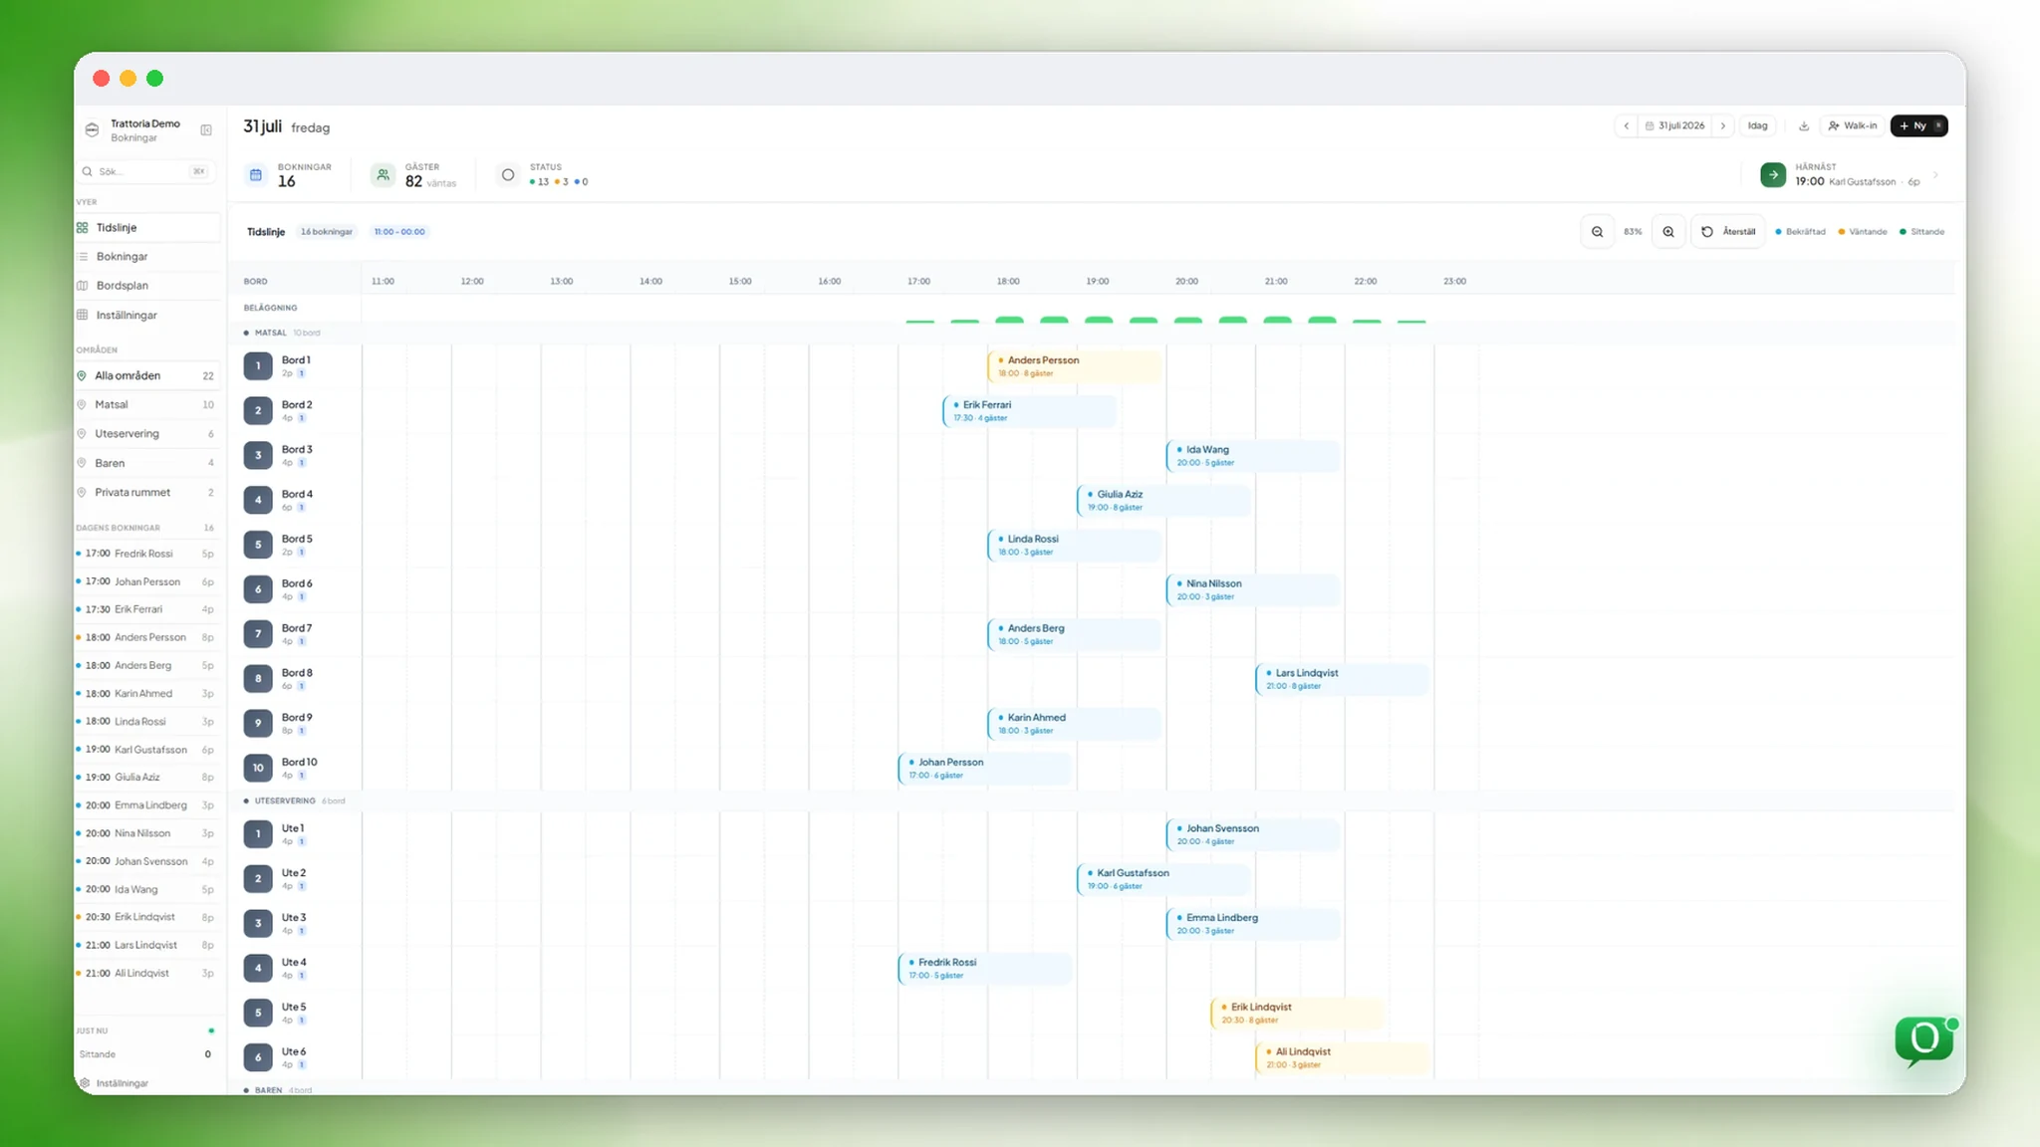Filter by Matsal area
The width and height of the screenshot is (2040, 1147).
coord(147,405)
